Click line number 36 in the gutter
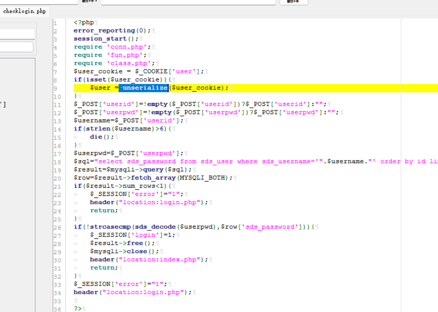This screenshot has width=438, height=312. click(57, 309)
